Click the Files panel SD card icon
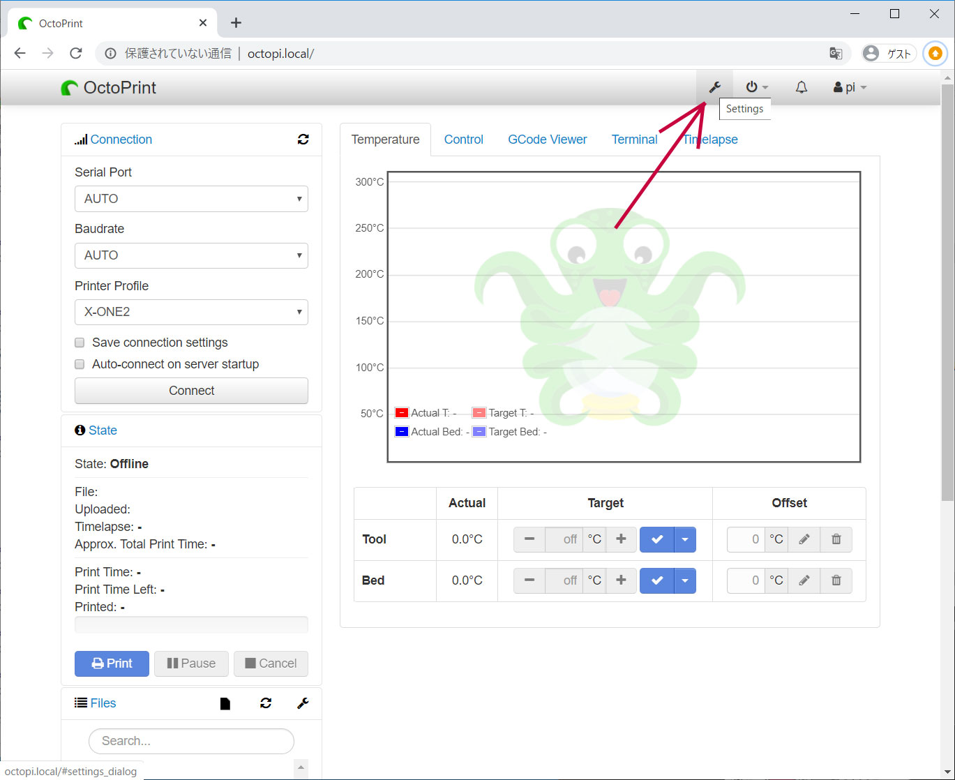The image size is (955, 780). tap(225, 703)
